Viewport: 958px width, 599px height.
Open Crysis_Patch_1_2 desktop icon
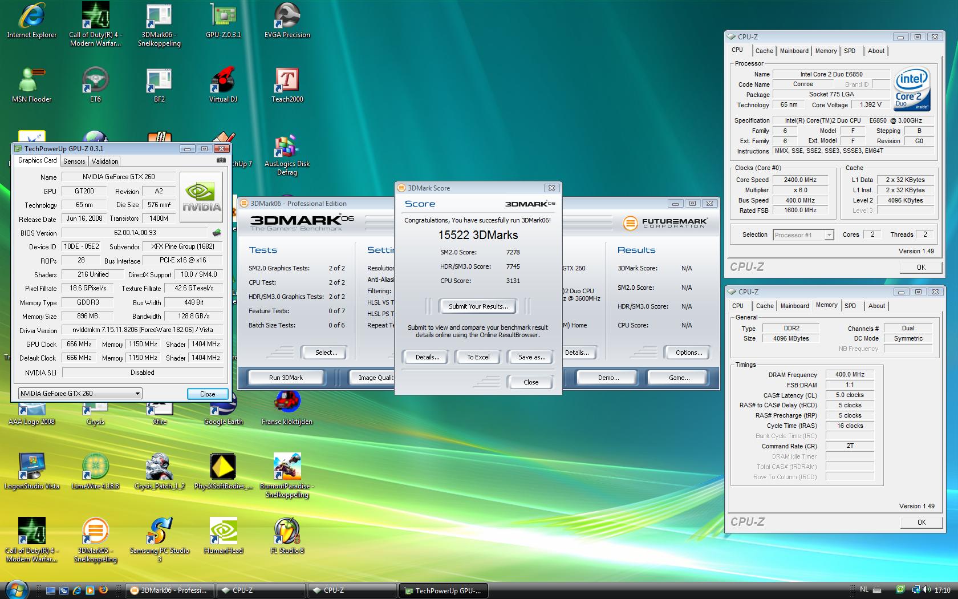pyautogui.click(x=159, y=472)
